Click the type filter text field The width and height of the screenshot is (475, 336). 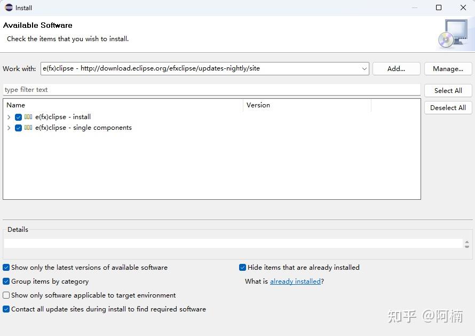click(211, 90)
